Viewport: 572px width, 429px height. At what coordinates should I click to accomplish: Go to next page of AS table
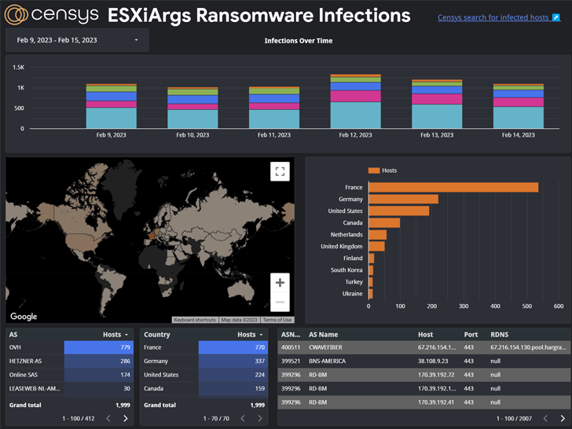(126, 419)
